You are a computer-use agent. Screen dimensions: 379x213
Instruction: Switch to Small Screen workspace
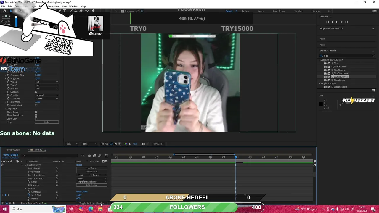click(x=279, y=11)
